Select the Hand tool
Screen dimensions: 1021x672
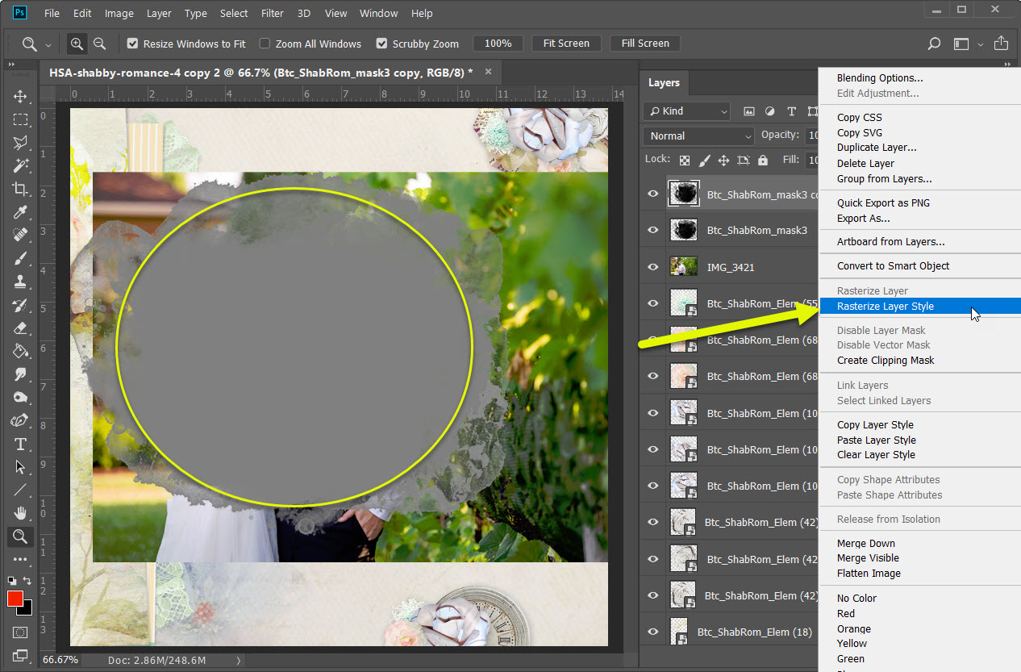click(20, 513)
